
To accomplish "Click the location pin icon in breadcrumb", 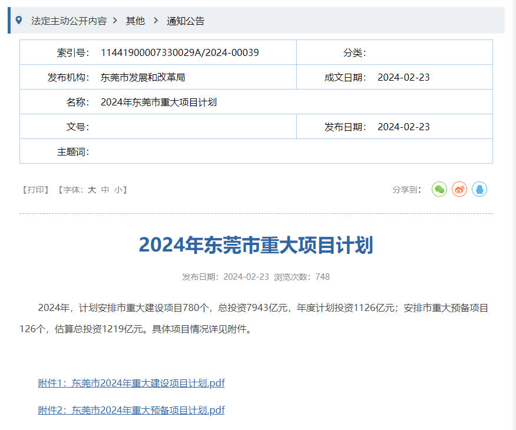I will tap(19, 21).
